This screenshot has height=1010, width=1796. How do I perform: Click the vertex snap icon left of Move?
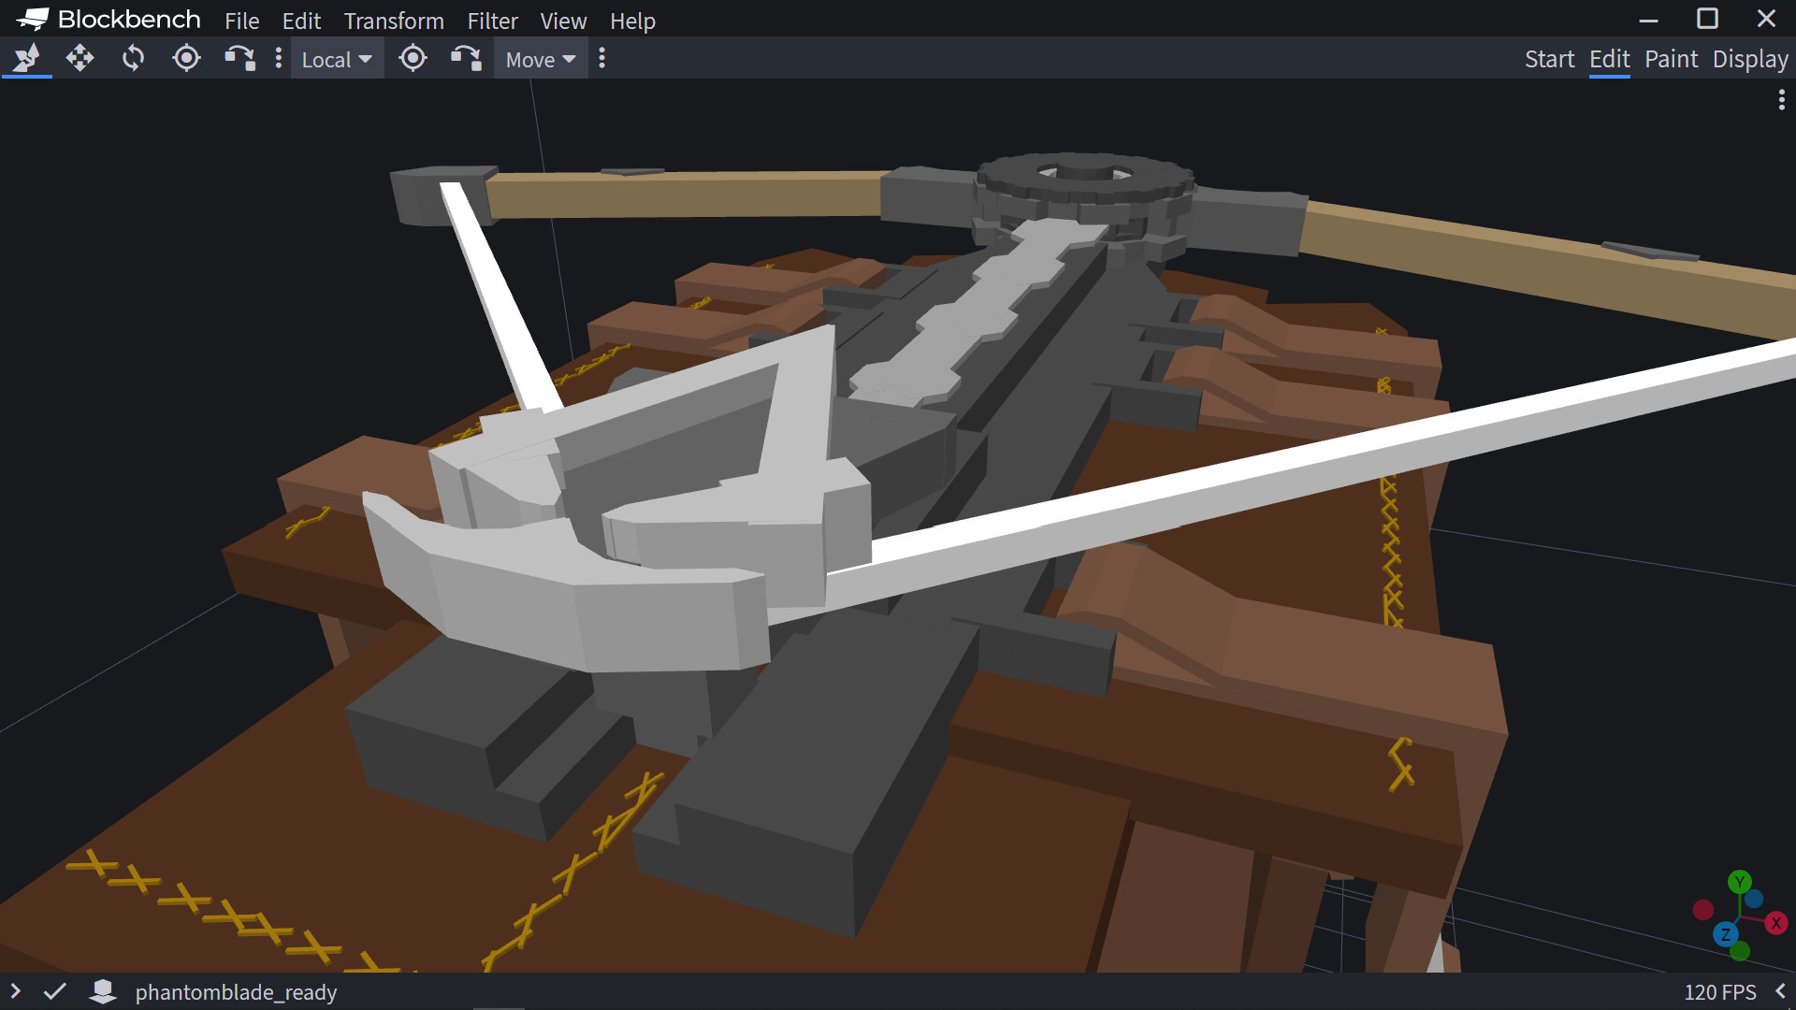(x=466, y=59)
